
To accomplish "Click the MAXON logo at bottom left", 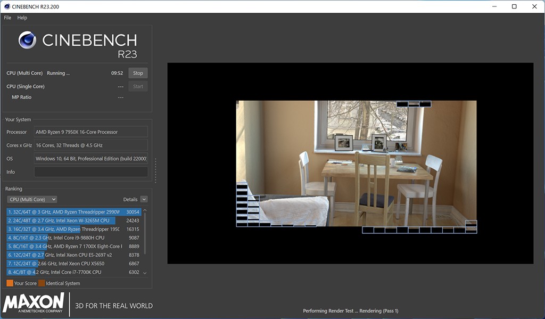I will (x=34, y=303).
